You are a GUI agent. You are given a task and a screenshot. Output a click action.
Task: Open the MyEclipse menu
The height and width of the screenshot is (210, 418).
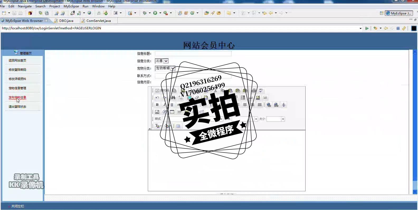point(71,6)
